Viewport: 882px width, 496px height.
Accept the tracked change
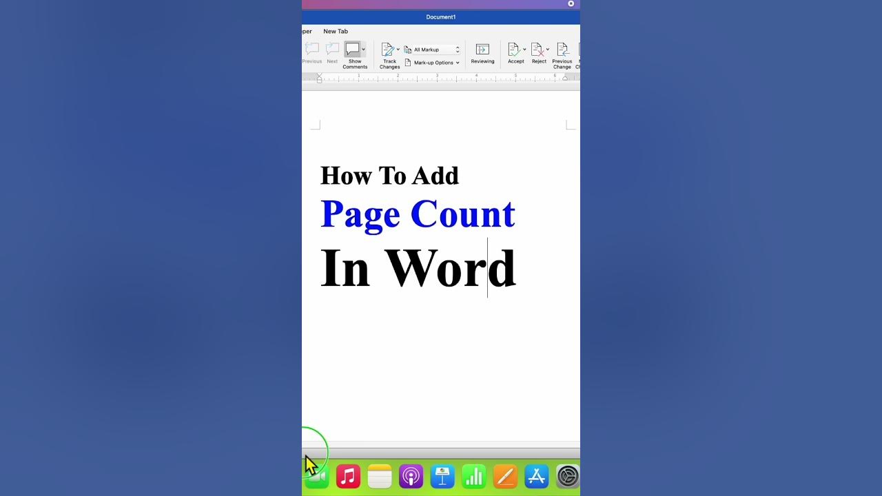point(515,54)
